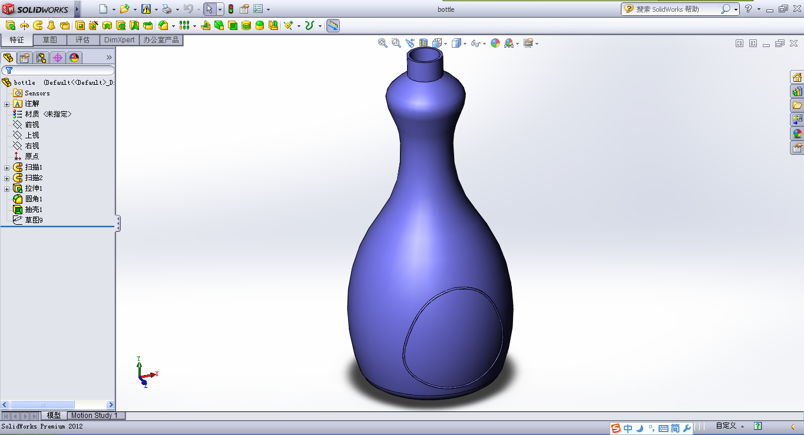Select the Swept Boss/Base tool
The width and height of the screenshot is (804, 435).
pos(38,25)
